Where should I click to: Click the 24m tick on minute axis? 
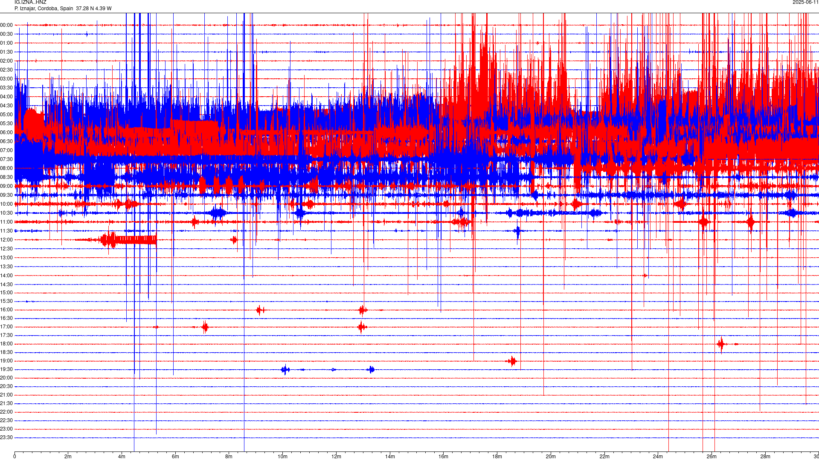(658, 457)
